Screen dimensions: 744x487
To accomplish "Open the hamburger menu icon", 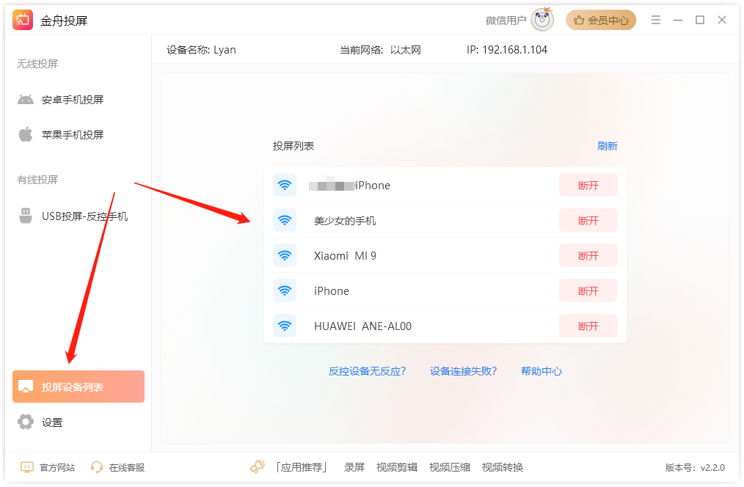I will click(656, 20).
